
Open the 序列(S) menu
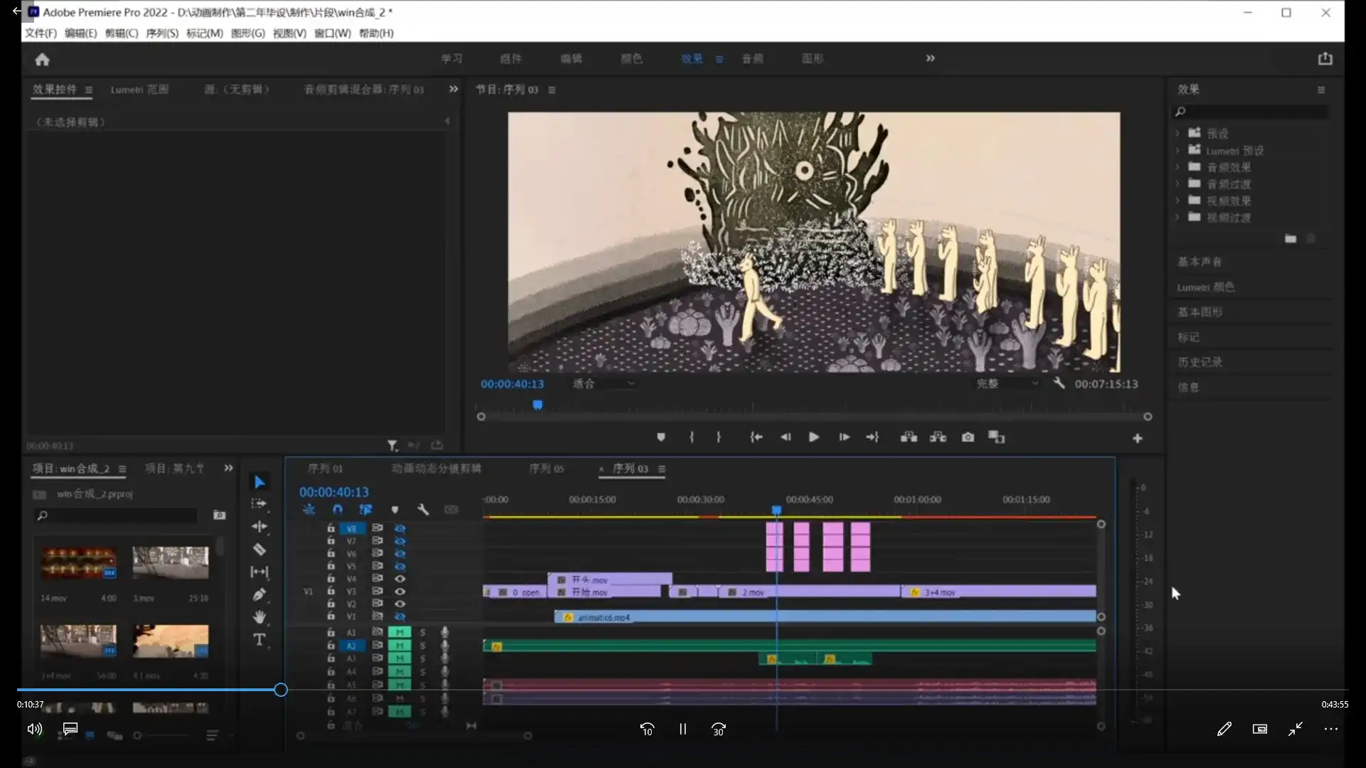[162, 33]
